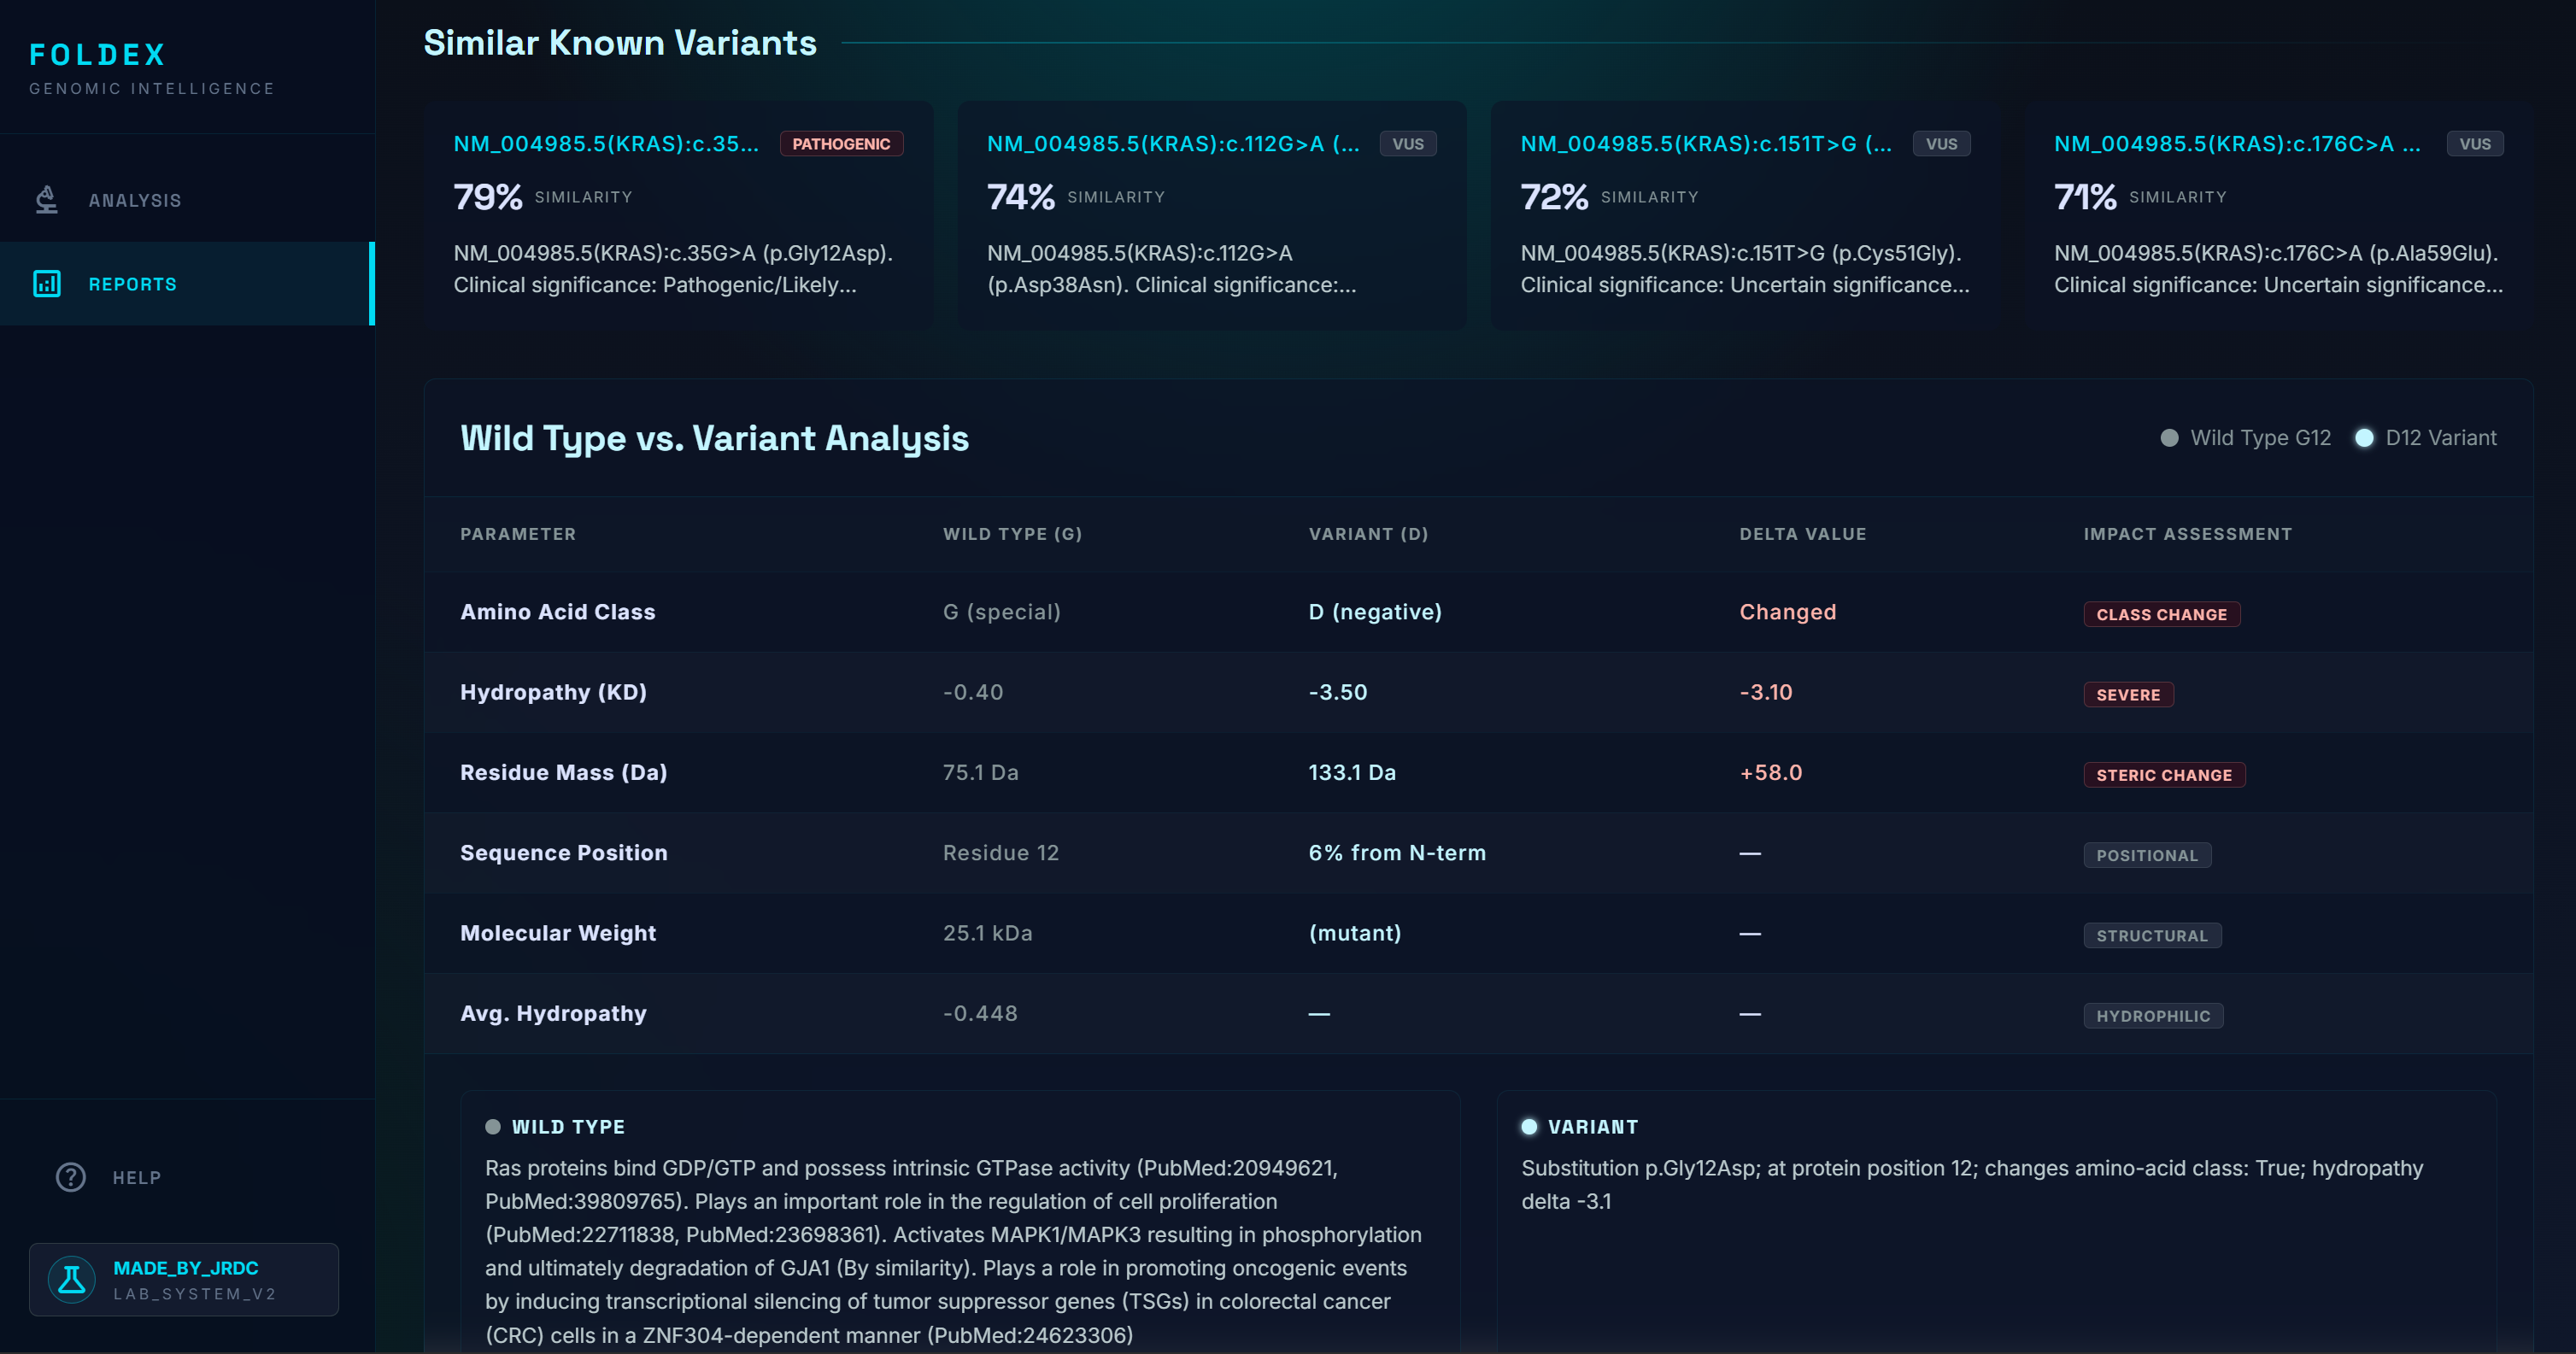Open the c.112G>A KRAS variant link
Viewport: 2576px width, 1354px height.
point(1173,144)
